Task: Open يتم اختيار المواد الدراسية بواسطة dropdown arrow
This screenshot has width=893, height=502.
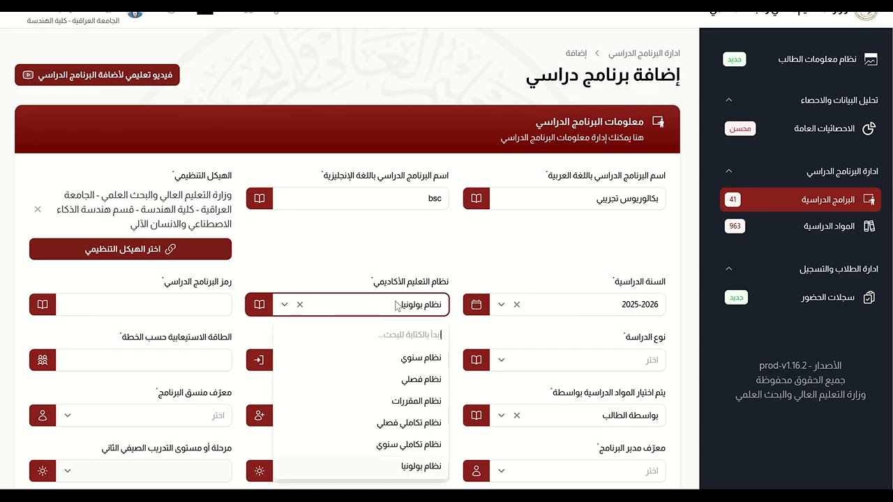Action: (501, 416)
